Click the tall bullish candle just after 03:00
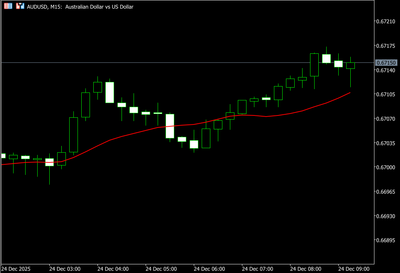The width and height of the screenshot is (400, 273). [73, 135]
